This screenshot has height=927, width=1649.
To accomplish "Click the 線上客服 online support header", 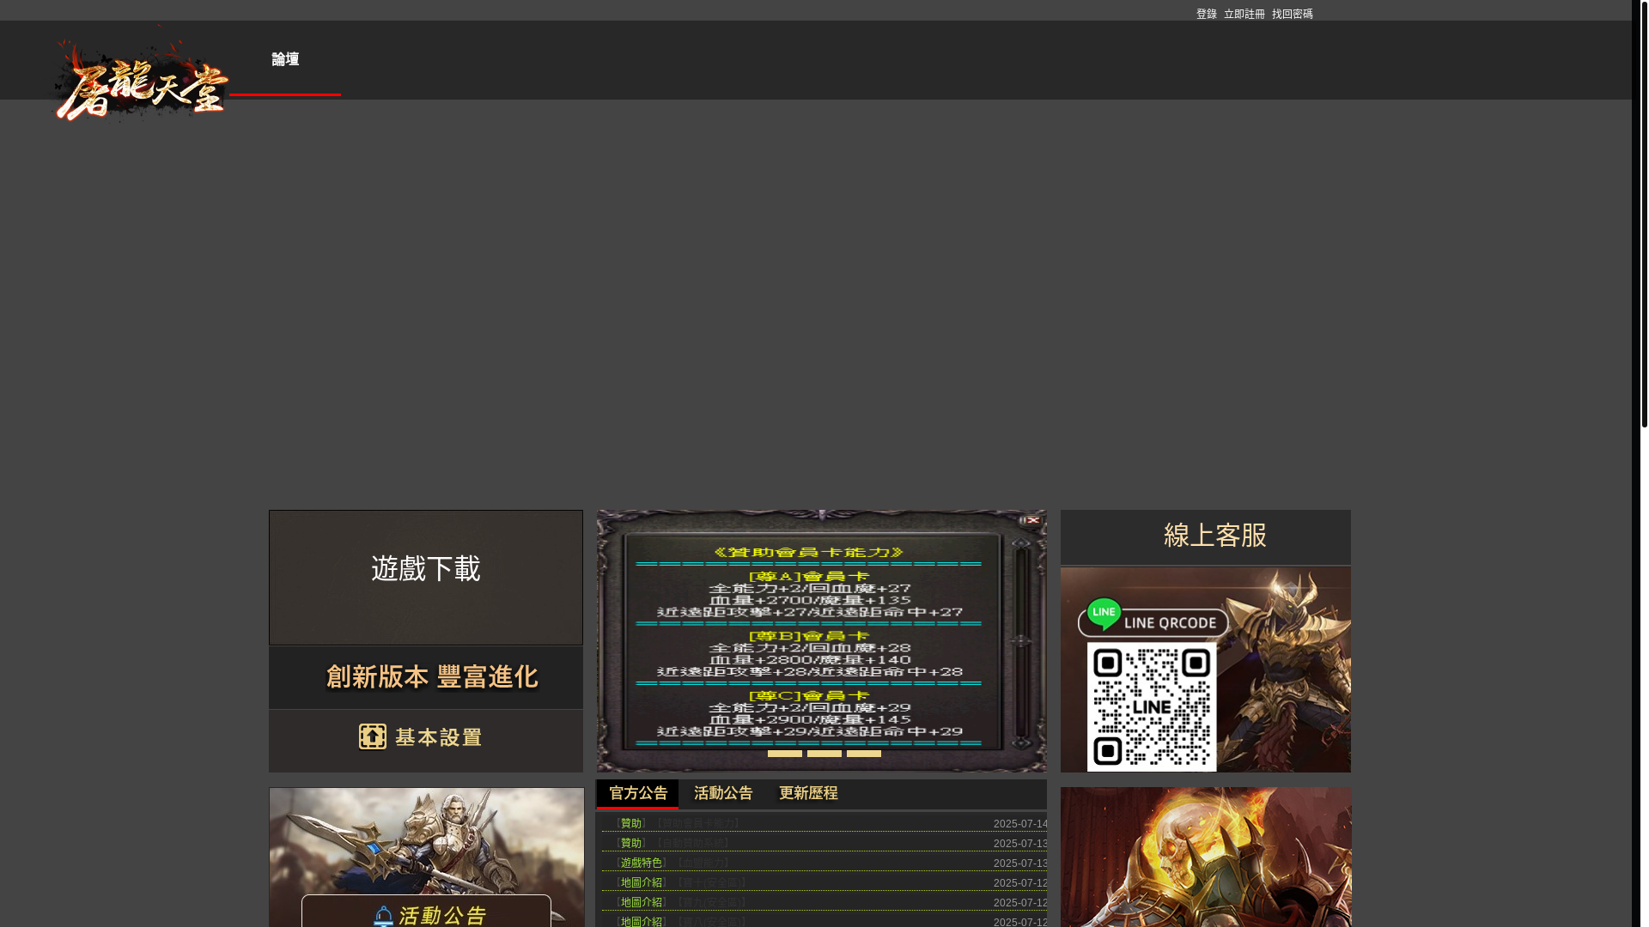I will (1205, 536).
